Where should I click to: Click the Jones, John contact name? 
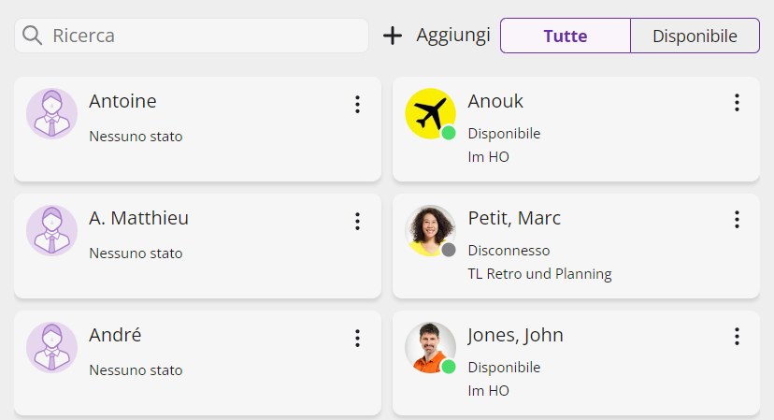point(515,335)
